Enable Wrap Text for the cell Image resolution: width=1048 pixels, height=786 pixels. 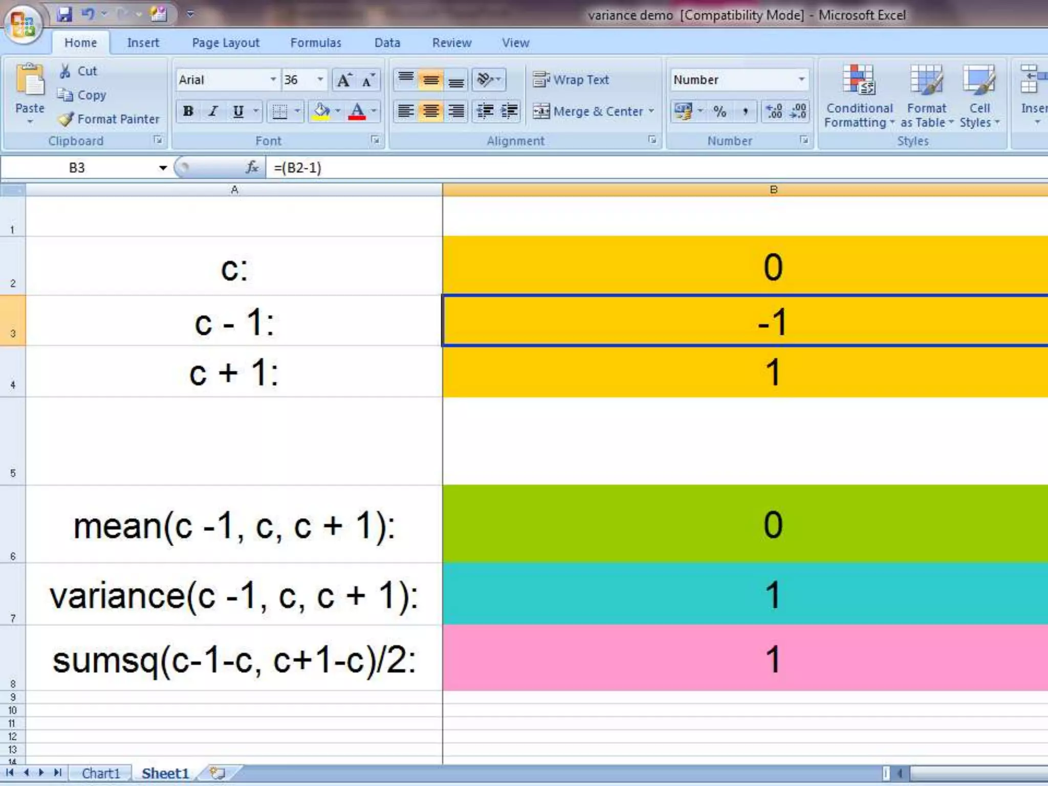pyautogui.click(x=571, y=80)
